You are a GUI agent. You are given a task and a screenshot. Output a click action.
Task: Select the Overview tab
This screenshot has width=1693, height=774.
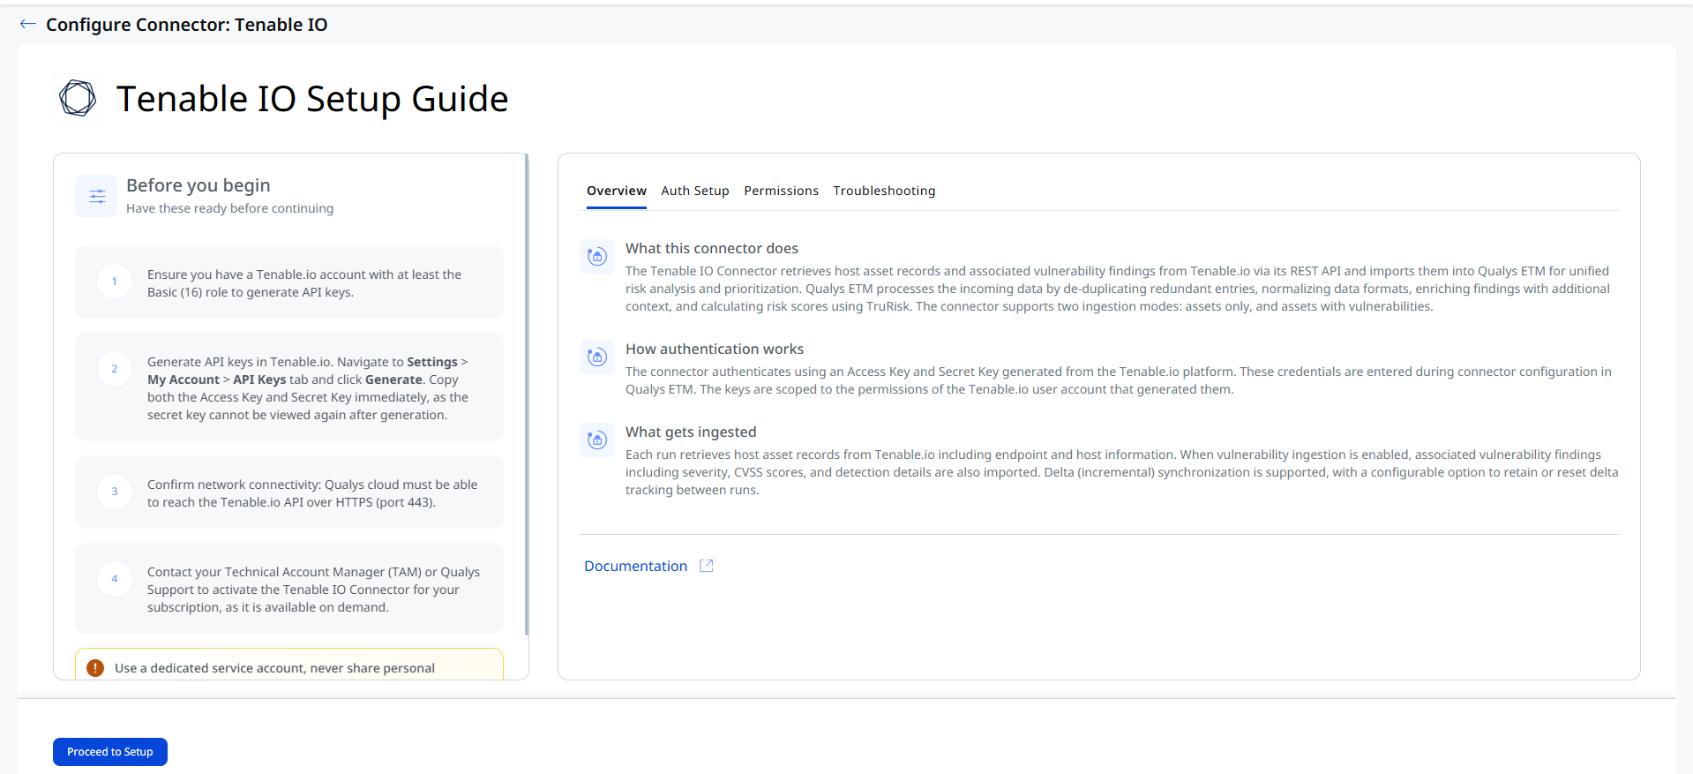(617, 191)
